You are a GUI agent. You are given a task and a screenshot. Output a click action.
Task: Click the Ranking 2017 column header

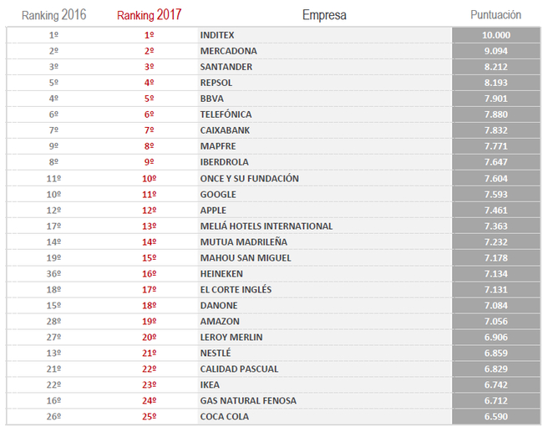tap(149, 15)
